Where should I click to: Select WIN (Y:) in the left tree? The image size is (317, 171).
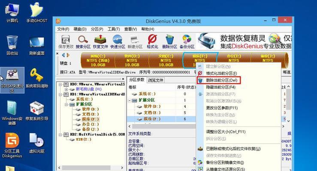tap(84, 139)
